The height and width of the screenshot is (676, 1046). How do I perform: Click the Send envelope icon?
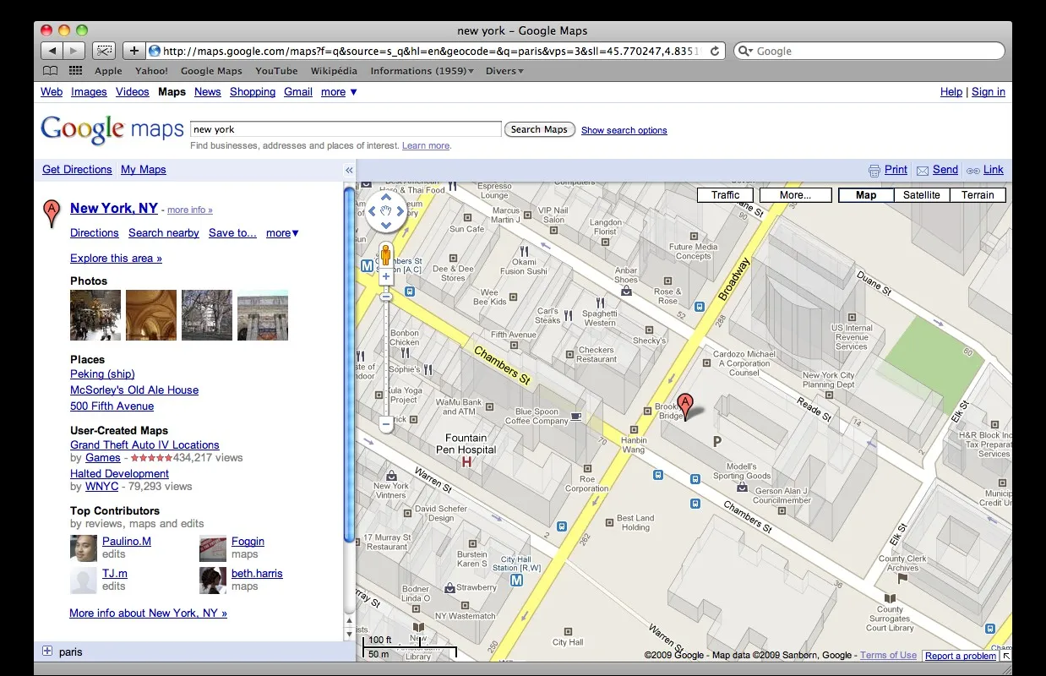click(923, 170)
